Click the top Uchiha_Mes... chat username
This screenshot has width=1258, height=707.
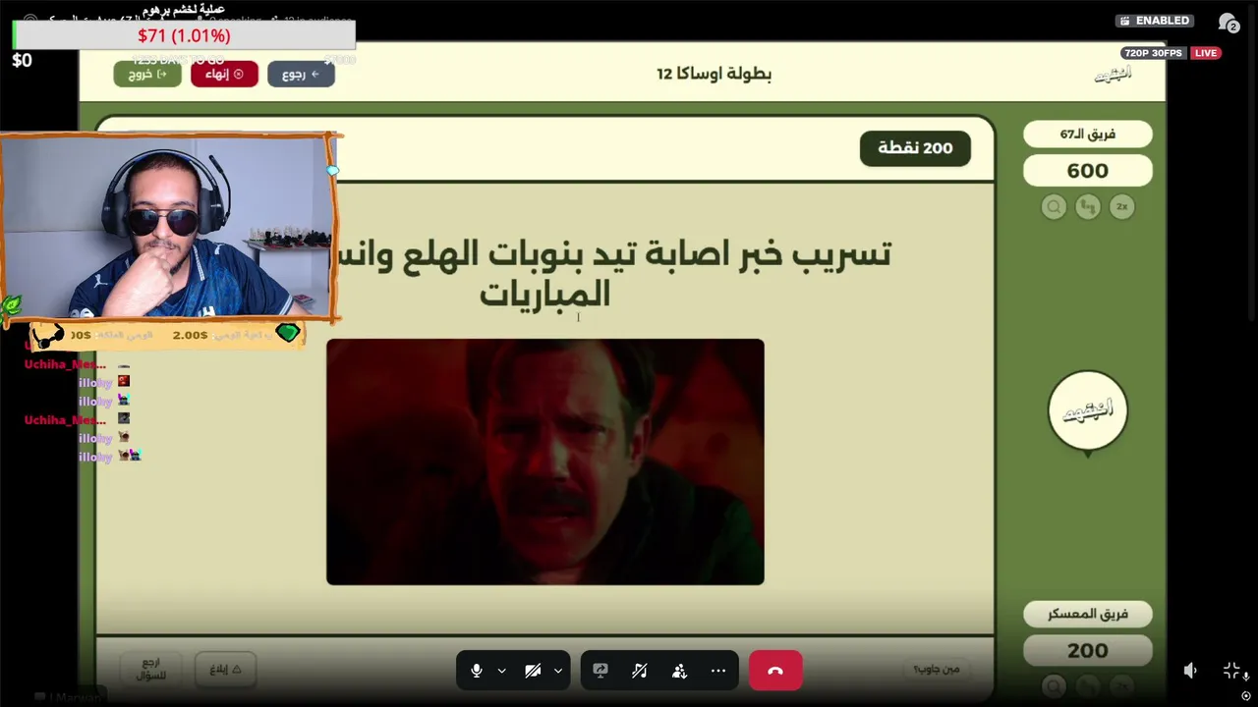click(x=65, y=364)
